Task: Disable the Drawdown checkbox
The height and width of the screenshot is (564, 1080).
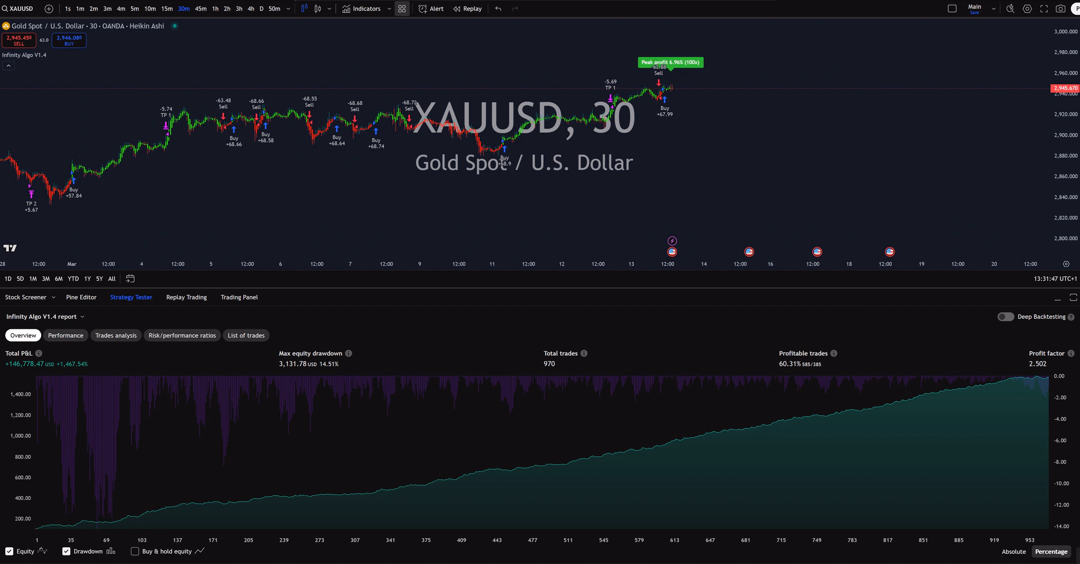Action: pyautogui.click(x=66, y=551)
